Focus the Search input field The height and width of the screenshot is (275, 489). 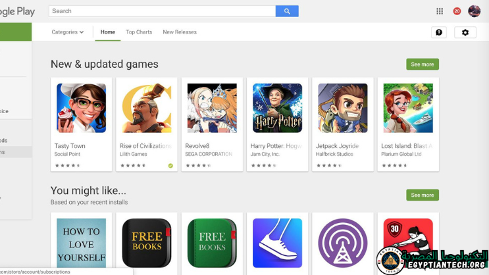click(162, 11)
